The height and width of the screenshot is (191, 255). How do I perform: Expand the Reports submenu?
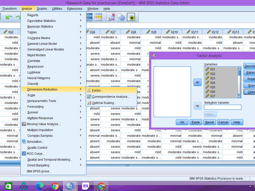(54, 15)
